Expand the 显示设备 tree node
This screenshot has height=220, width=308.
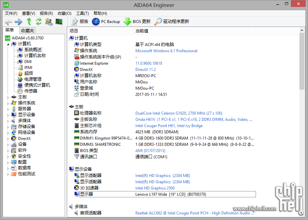click(x=8, y=115)
